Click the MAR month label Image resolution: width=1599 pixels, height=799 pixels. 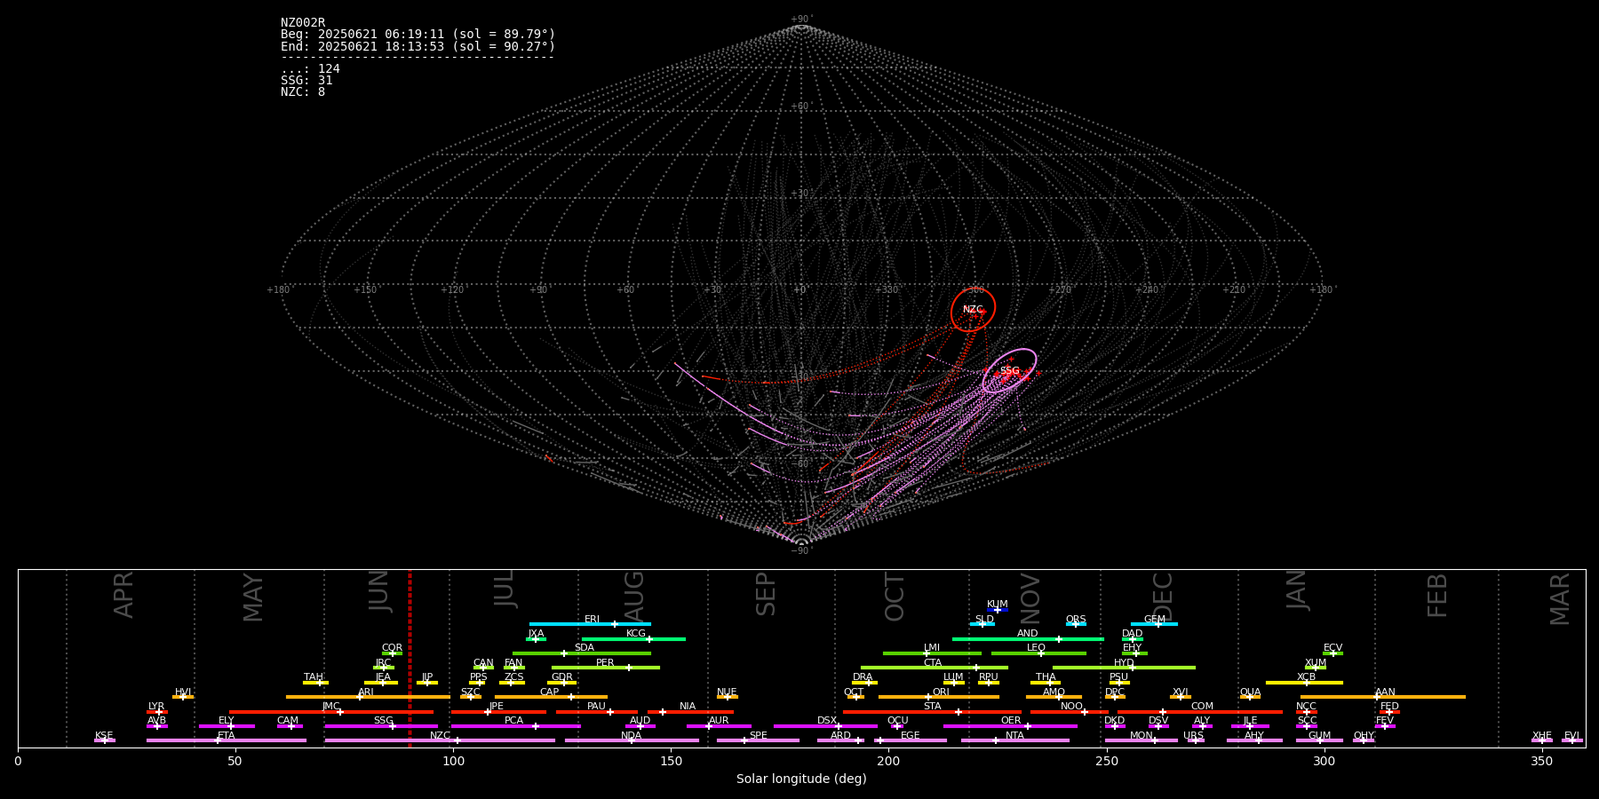[x=1560, y=598]
